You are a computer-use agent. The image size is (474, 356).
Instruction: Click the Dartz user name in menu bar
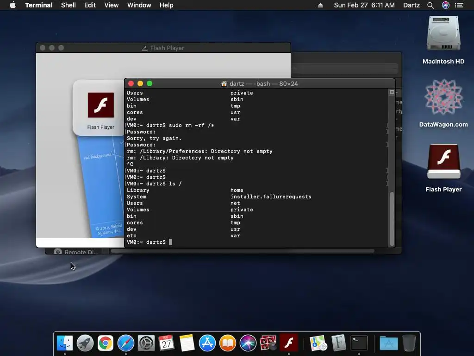pyautogui.click(x=412, y=5)
